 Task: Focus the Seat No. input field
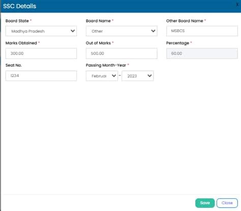[x=41, y=76]
